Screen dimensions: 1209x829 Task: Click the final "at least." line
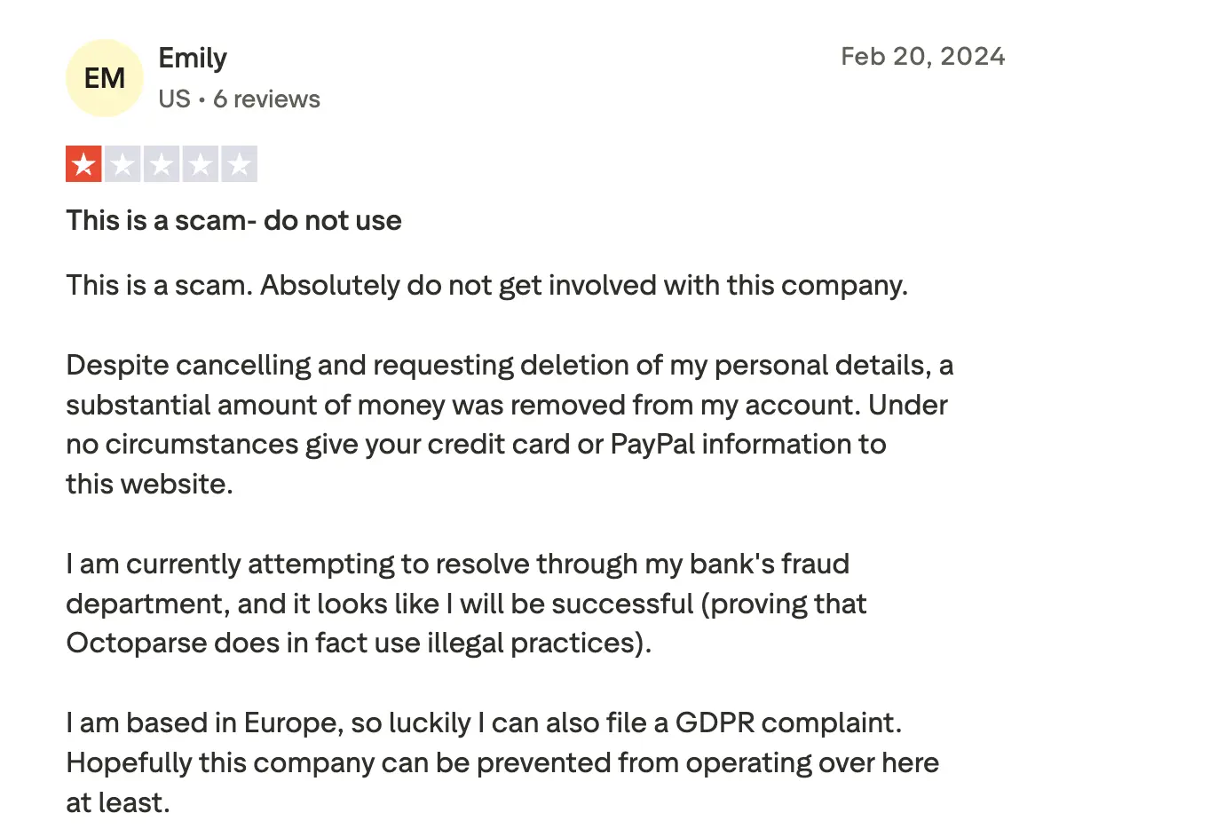click(x=117, y=803)
